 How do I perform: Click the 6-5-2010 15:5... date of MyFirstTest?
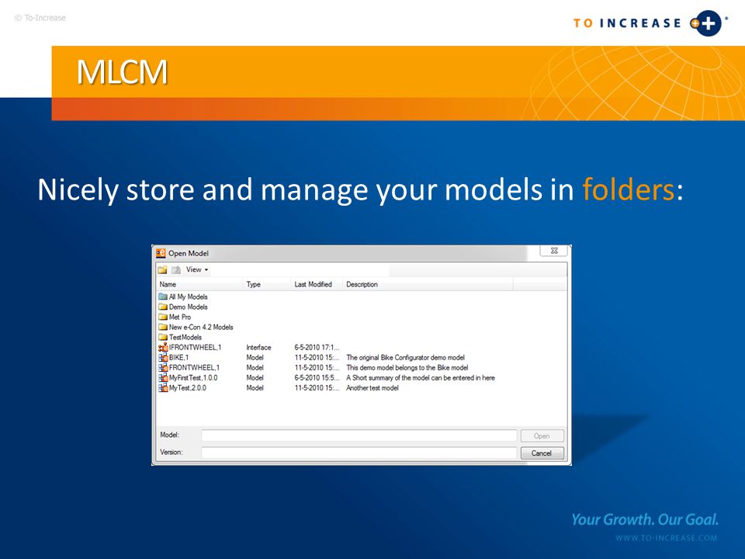317,378
